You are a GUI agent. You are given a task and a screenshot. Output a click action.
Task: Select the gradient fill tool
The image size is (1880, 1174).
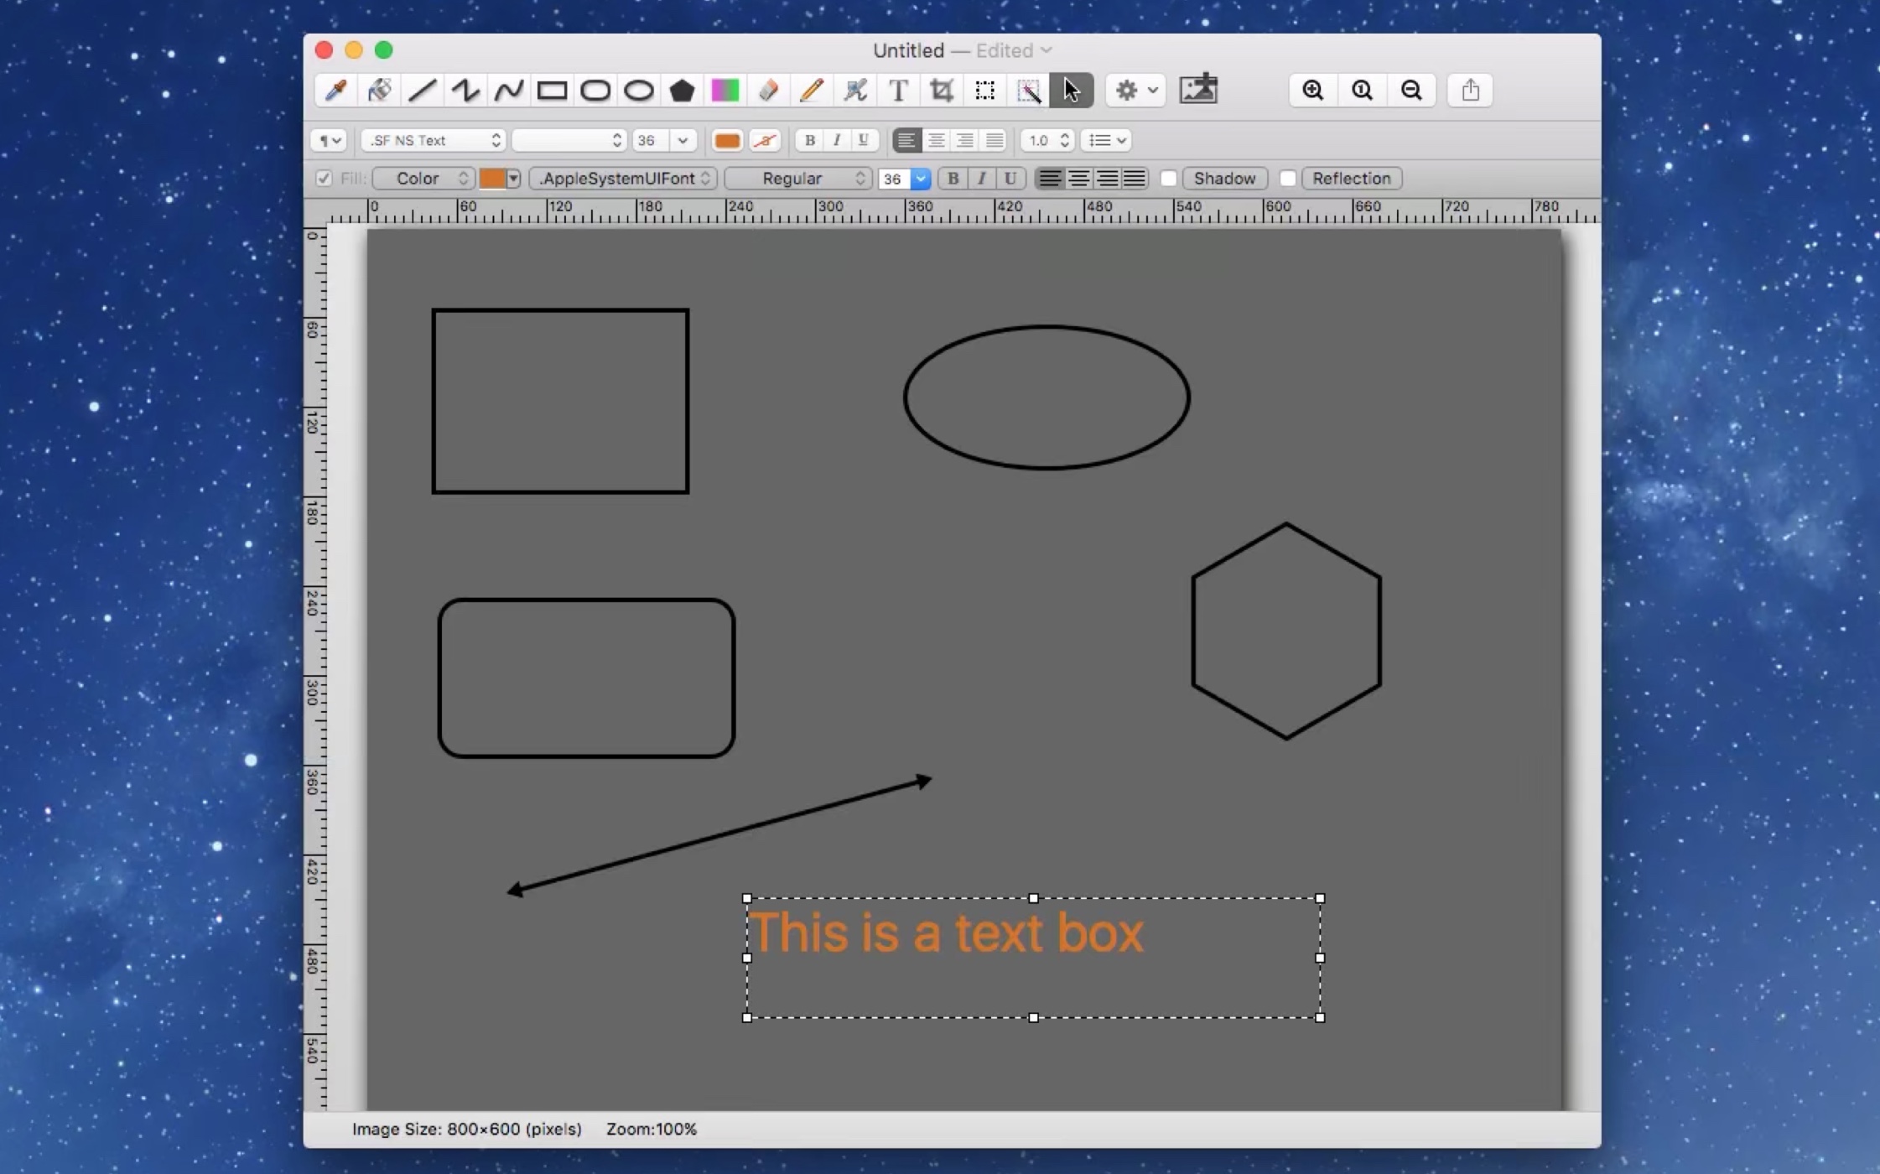[x=724, y=90]
